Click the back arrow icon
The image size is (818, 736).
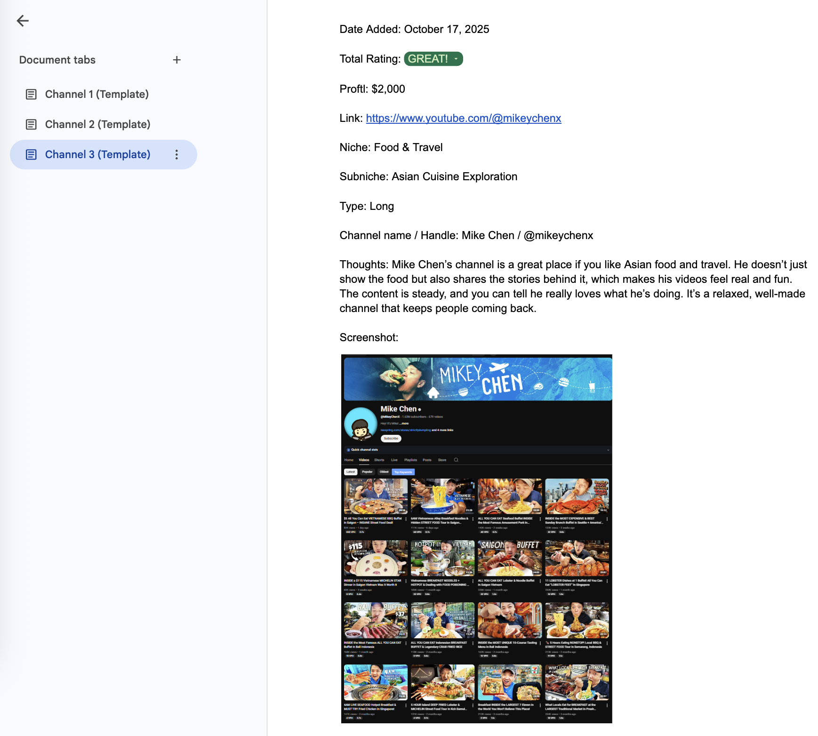coord(23,21)
